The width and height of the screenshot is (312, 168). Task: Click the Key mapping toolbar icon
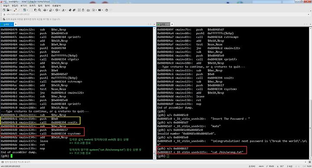[88, 10]
